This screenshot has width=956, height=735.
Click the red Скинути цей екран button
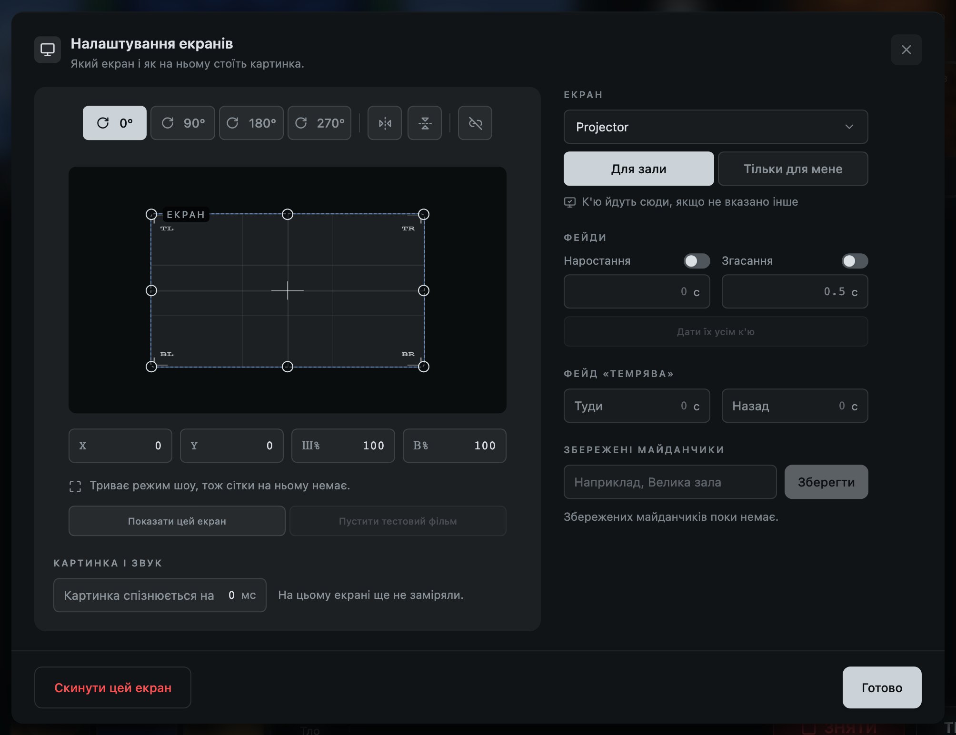113,687
